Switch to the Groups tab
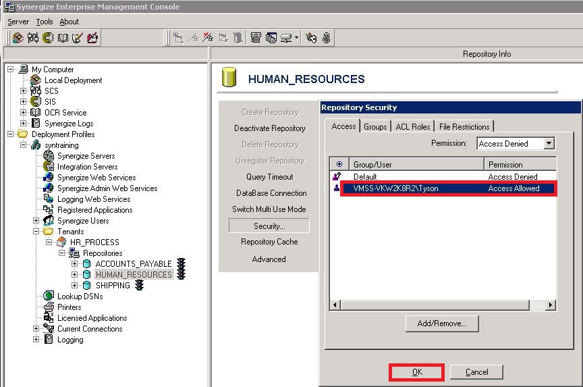583x387 pixels. pyautogui.click(x=375, y=126)
